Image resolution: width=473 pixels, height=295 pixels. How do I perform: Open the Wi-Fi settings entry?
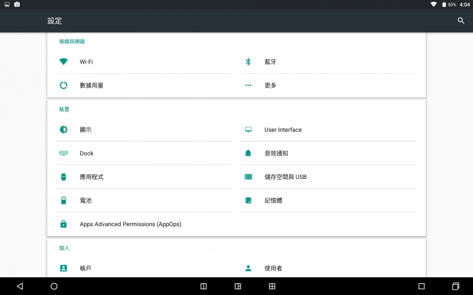point(144,62)
